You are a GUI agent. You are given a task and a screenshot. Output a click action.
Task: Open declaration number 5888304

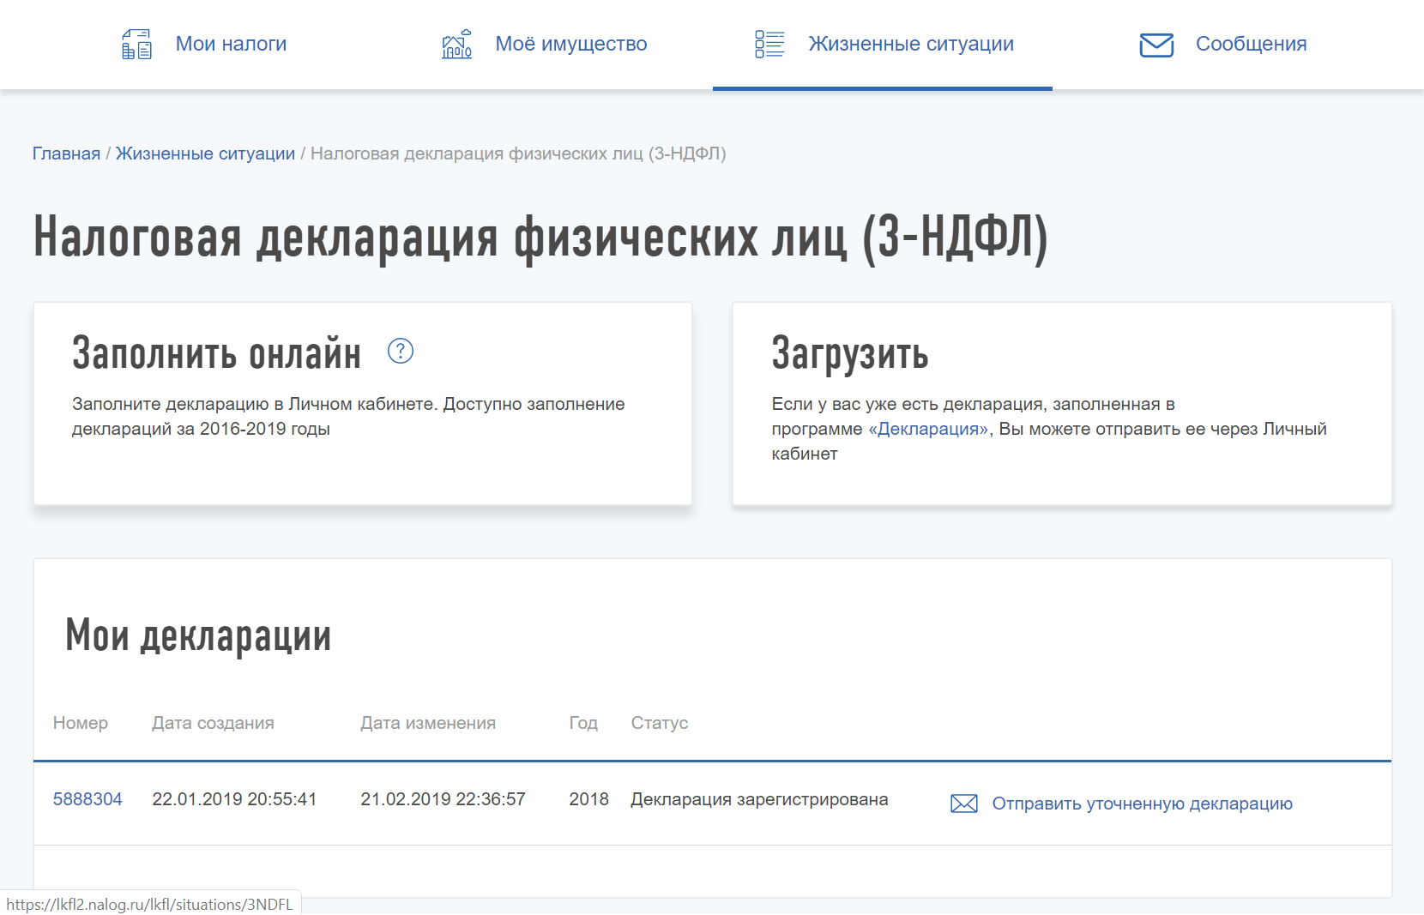(87, 799)
